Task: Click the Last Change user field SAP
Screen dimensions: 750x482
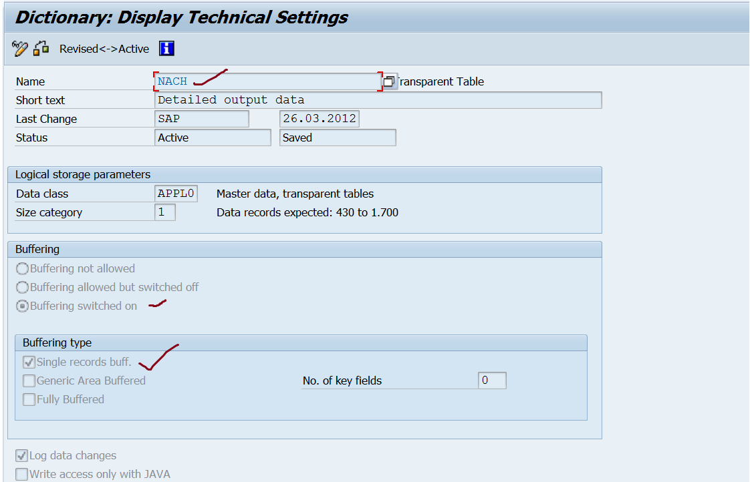Action: (201, 118)
